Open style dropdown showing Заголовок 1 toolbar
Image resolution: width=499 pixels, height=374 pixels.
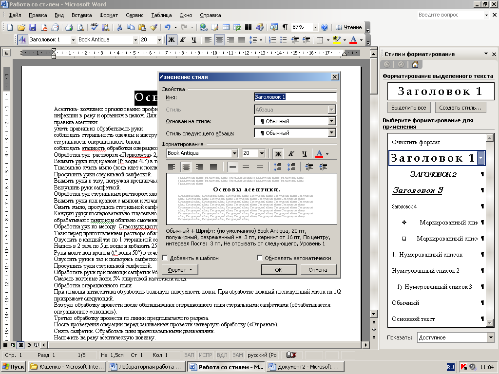pyautogui.click(x=73, y=40)
